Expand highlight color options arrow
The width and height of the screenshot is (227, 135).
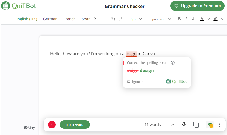coord(222,19)
